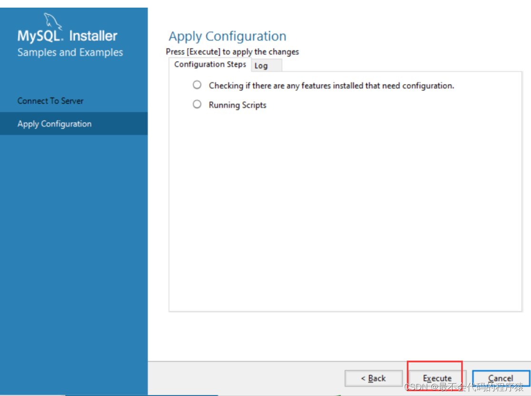This screenshot has height=396, width=531.
Task: Click the Apply Configuration page heading
Action: tap(227, 36)
